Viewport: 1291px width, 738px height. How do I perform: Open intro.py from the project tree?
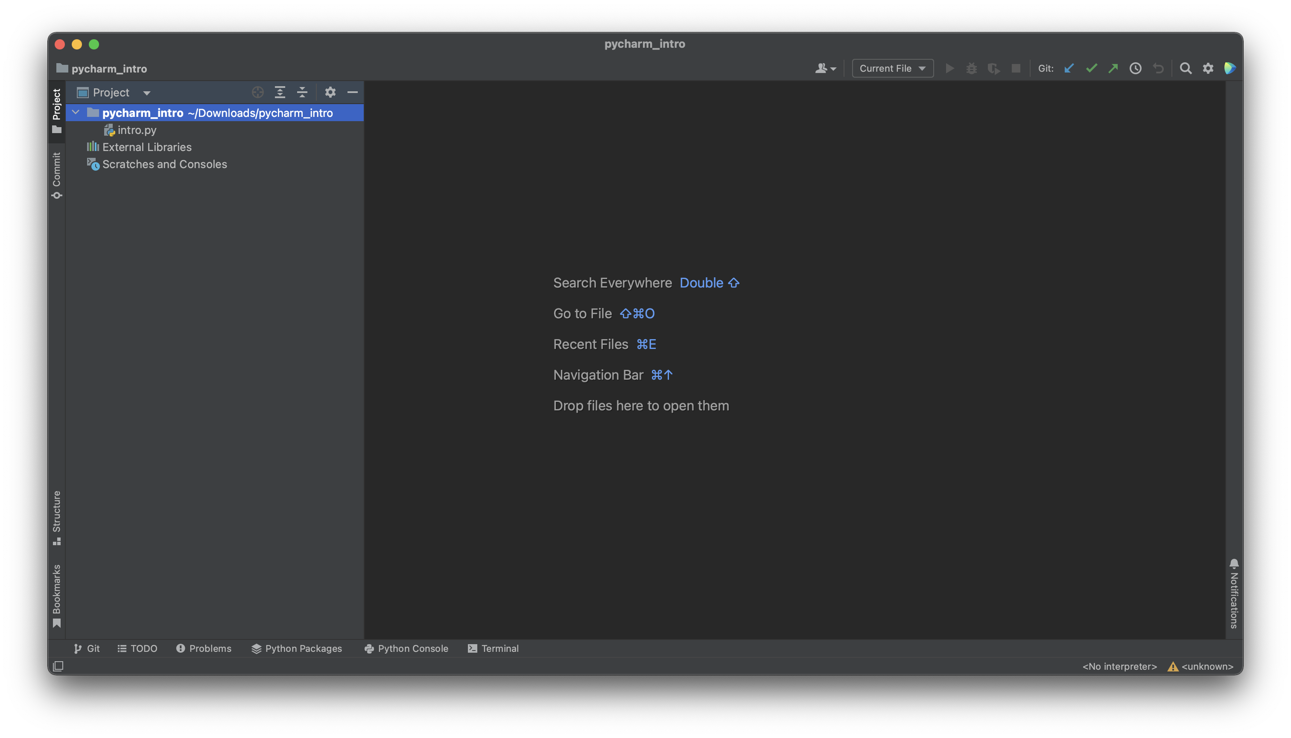[x=137, y=130]
